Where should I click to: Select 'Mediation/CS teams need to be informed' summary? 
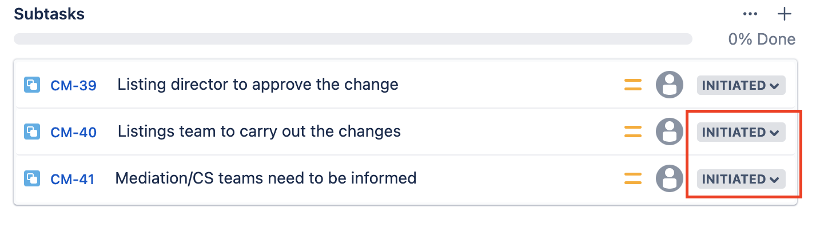(x=265, y=178)
